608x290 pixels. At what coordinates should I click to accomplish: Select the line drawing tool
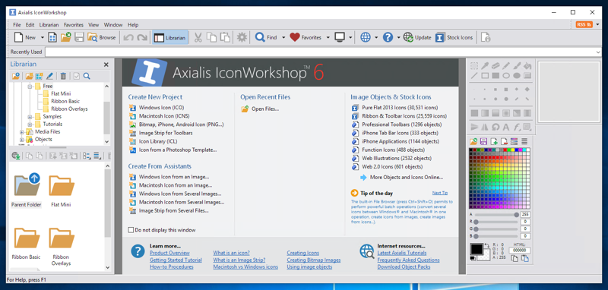474,76
